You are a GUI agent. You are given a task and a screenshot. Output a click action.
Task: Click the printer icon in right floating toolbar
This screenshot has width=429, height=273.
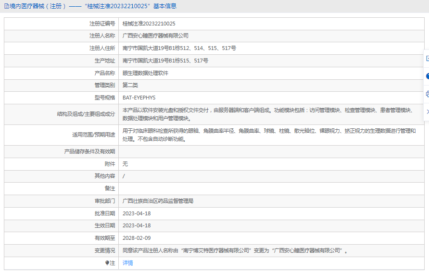tap(427, 94)
